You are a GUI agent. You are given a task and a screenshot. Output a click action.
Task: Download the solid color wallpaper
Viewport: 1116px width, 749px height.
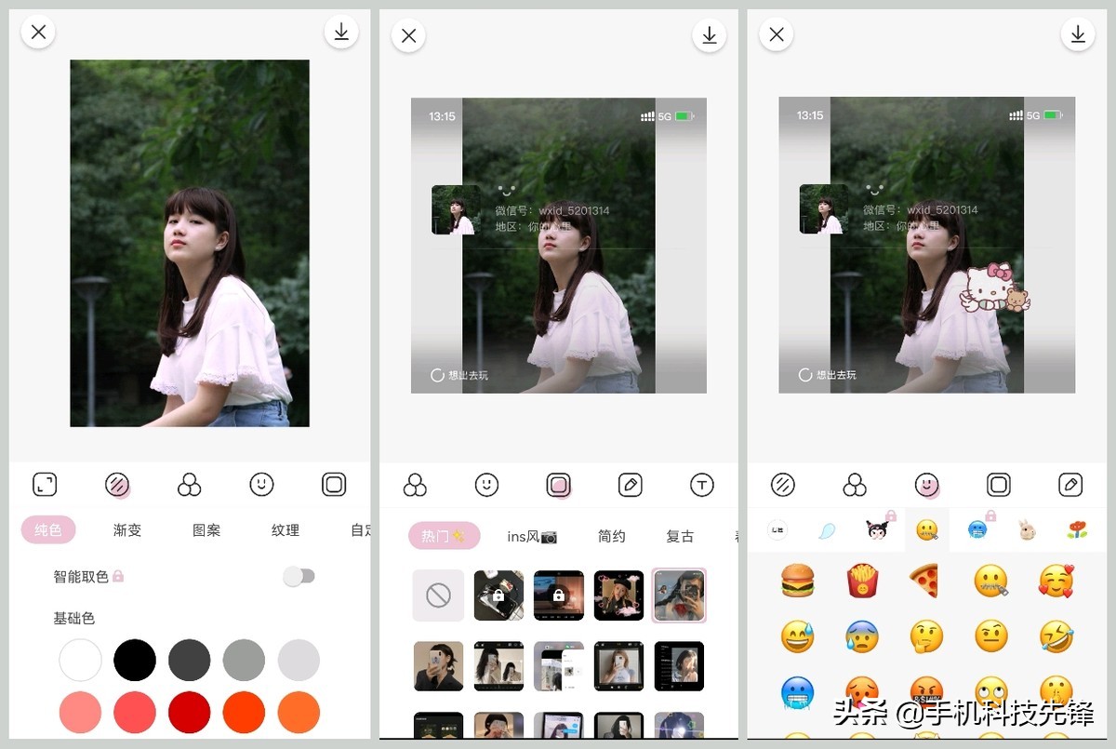click(341, 31)
